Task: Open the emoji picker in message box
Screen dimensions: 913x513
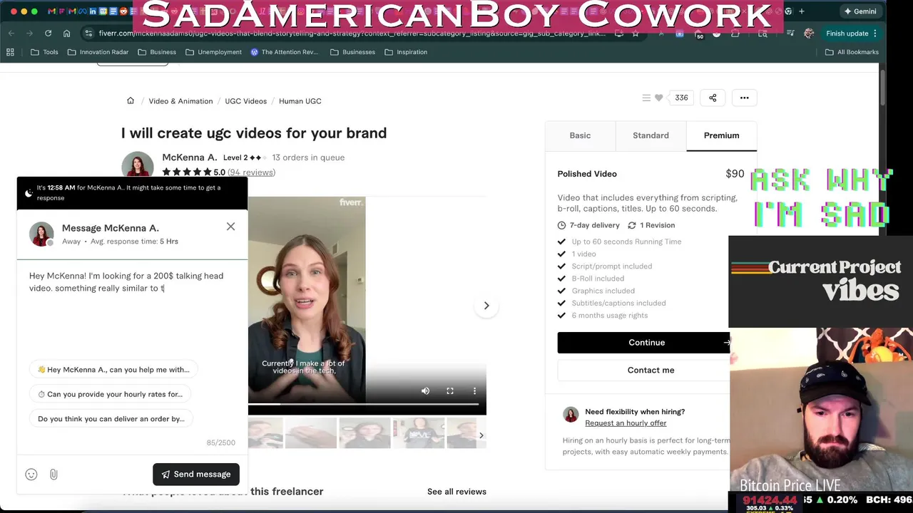Action: [31, 475]
